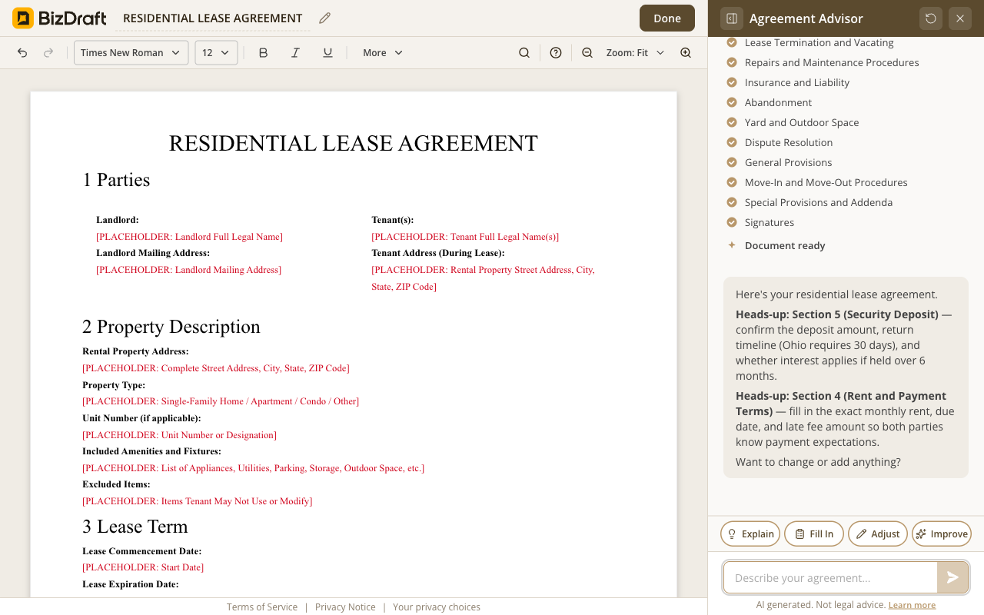This screenshot has width=984, height=615.
Task: Click the Explain suggestion chip
Action: pos(750,534)
